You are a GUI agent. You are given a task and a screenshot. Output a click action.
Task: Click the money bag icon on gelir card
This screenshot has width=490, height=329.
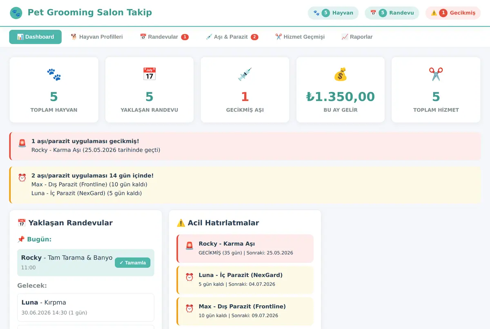coord(341,74)
